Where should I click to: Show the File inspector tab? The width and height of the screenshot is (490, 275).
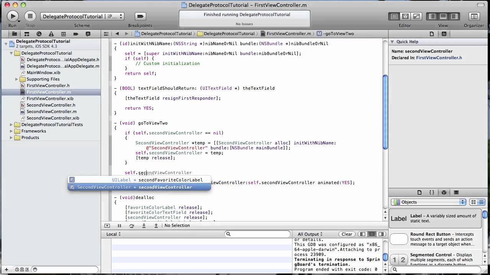coord(432,34)
